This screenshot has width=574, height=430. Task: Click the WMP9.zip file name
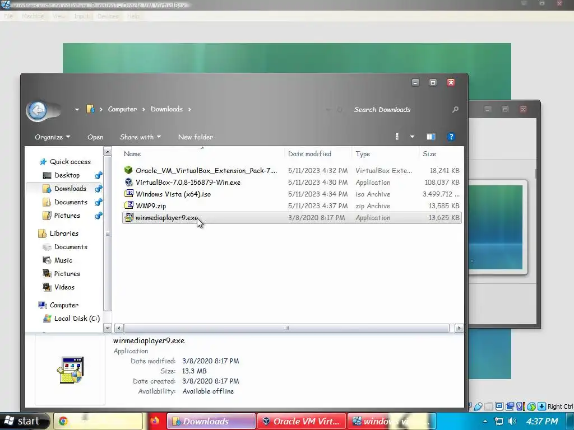coord(151,206)
